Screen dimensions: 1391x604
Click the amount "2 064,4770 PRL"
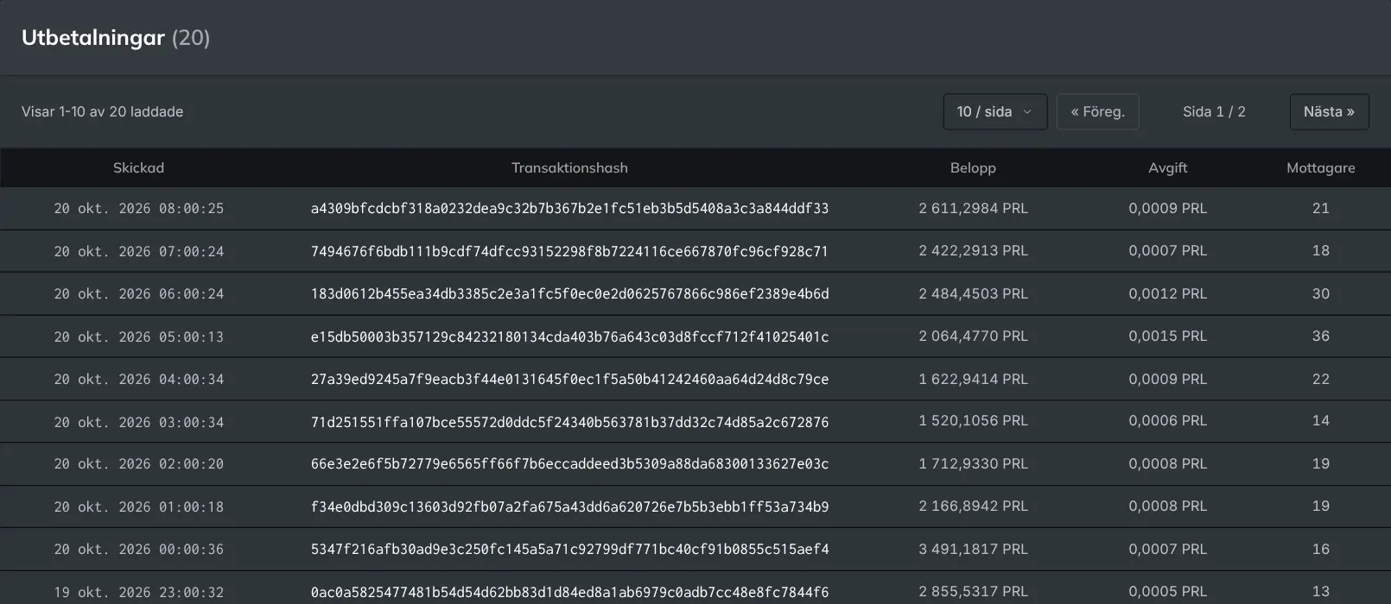[x=973, y=336]
